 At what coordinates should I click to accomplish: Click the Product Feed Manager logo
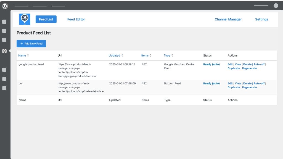click(25, 19)
